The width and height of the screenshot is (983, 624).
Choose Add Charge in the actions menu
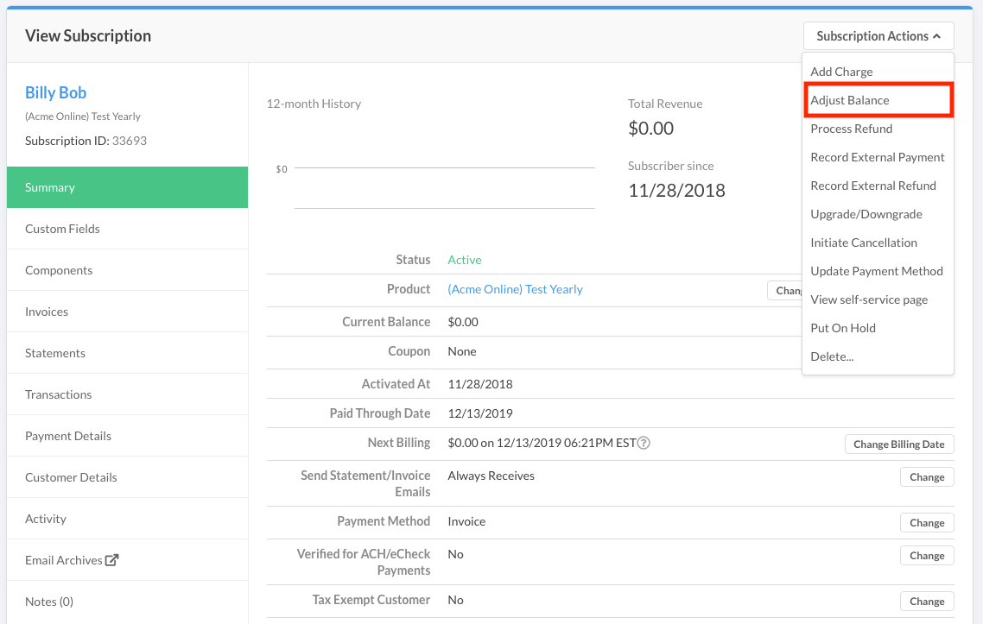pyautogui.click(x=841, y=72)
